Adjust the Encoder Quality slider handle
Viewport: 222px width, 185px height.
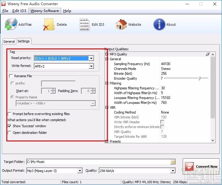point(199,78)
